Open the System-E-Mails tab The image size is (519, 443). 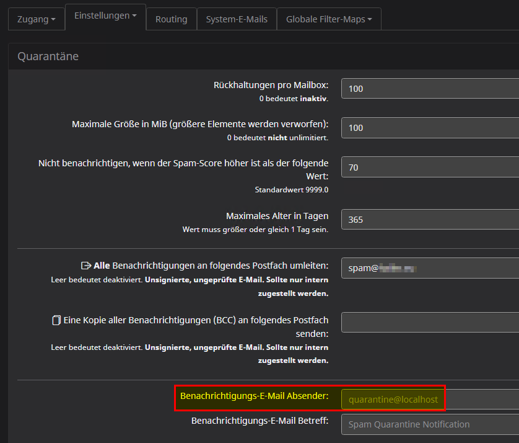237,19
